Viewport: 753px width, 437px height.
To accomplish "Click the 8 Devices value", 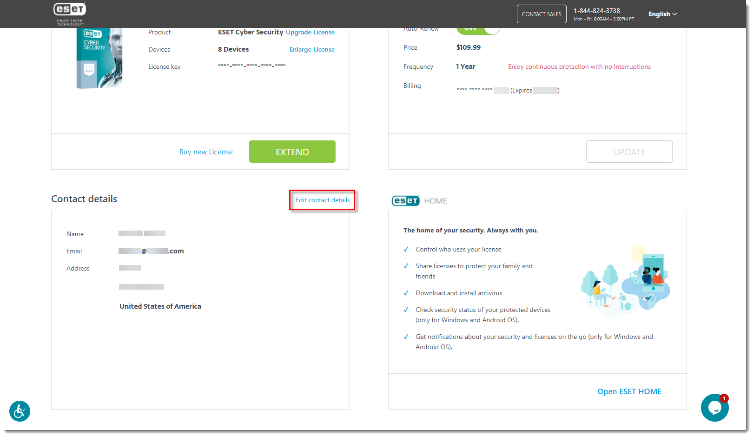I will (233, 49).
